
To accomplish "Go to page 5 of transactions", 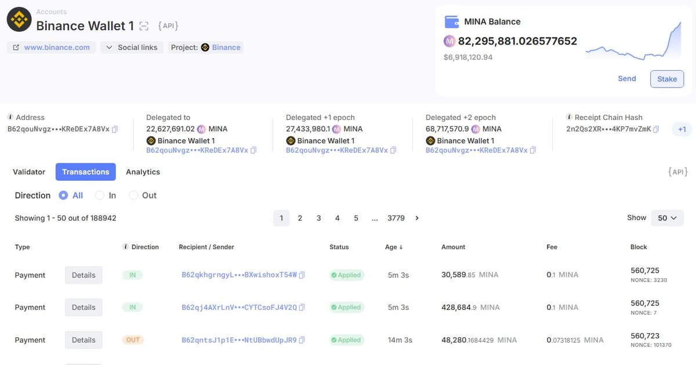I will click(x=356, y=218).
